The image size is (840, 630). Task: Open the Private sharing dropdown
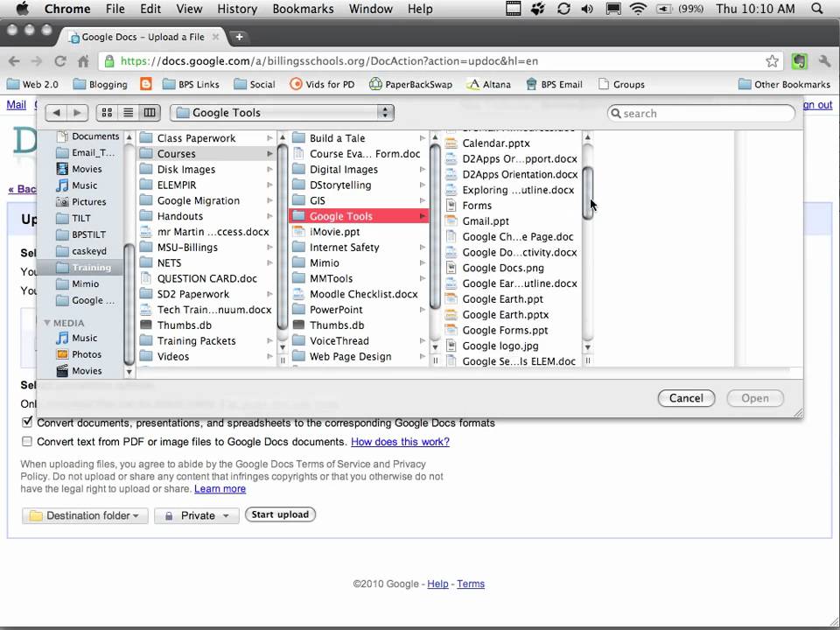(197, 515)
